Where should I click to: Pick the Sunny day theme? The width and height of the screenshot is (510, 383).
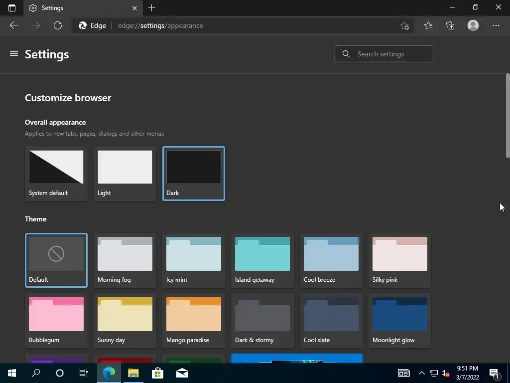(125, 321)
